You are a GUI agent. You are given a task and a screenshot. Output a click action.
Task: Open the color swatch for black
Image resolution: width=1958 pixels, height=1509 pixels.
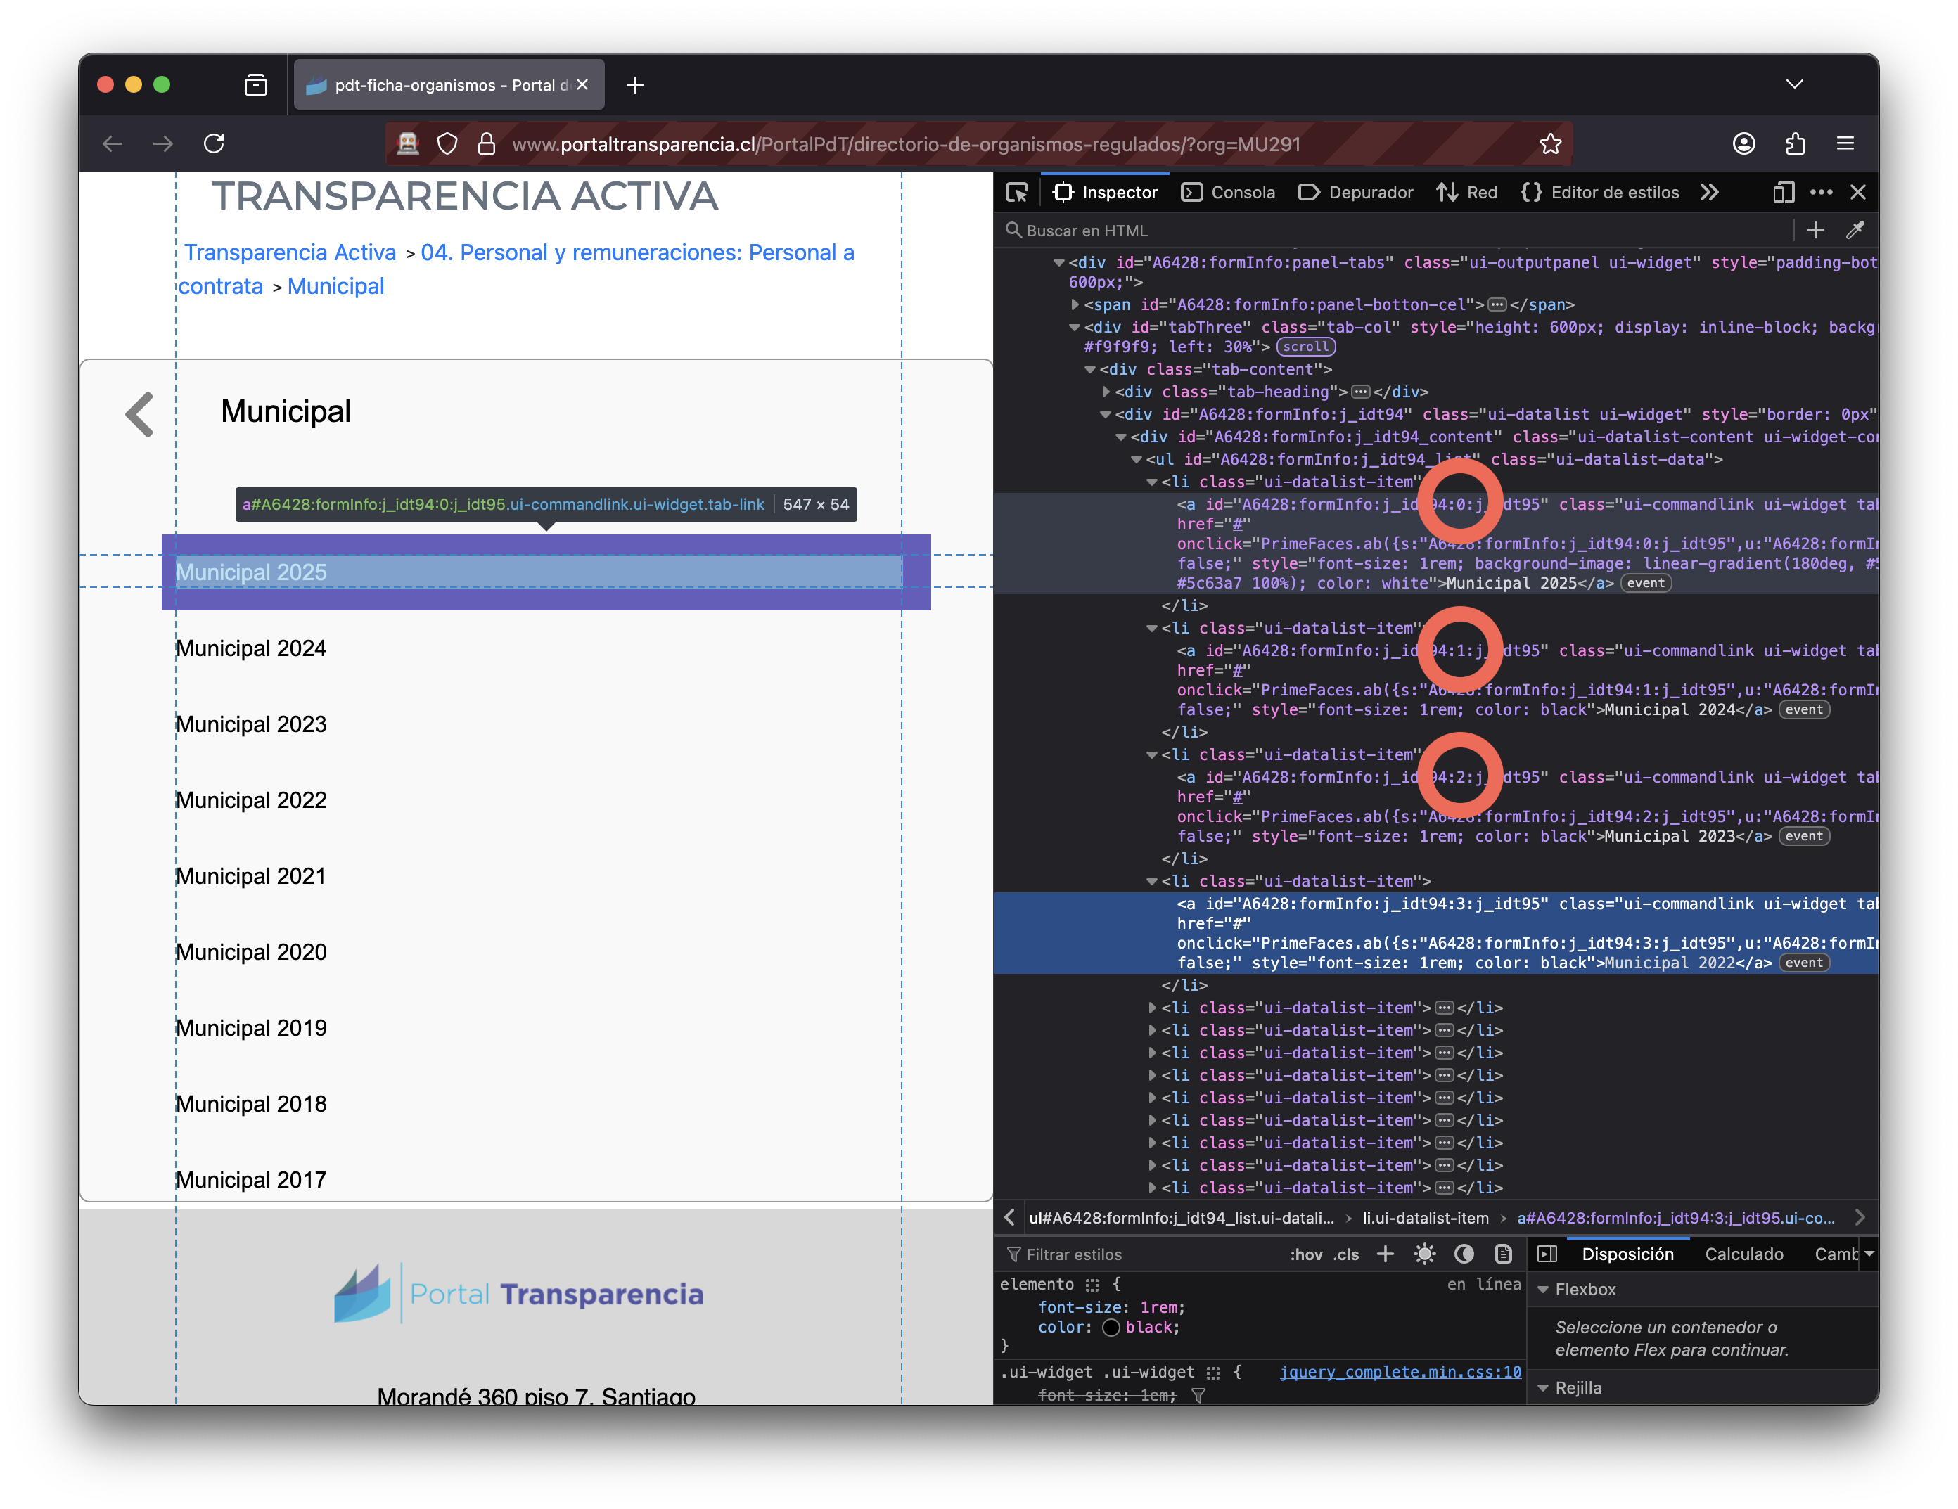point(1111,1327)
